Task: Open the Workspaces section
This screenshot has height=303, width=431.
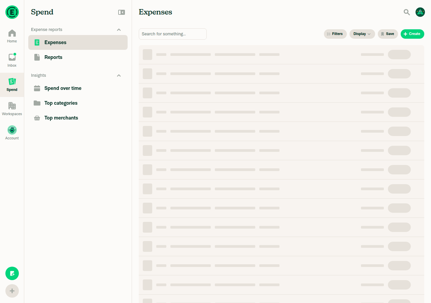Action: click(12, 109)
